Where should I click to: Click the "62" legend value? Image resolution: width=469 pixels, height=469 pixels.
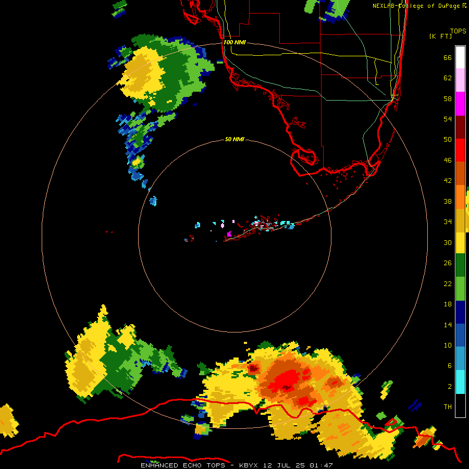448,78
